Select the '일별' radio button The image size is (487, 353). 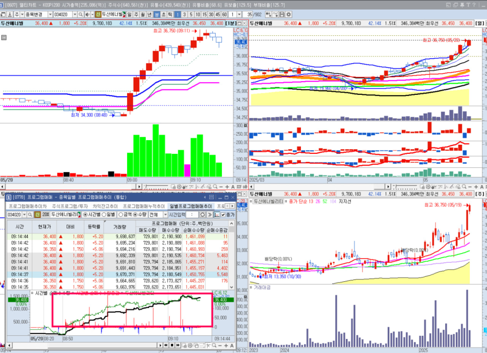(104, 215)
